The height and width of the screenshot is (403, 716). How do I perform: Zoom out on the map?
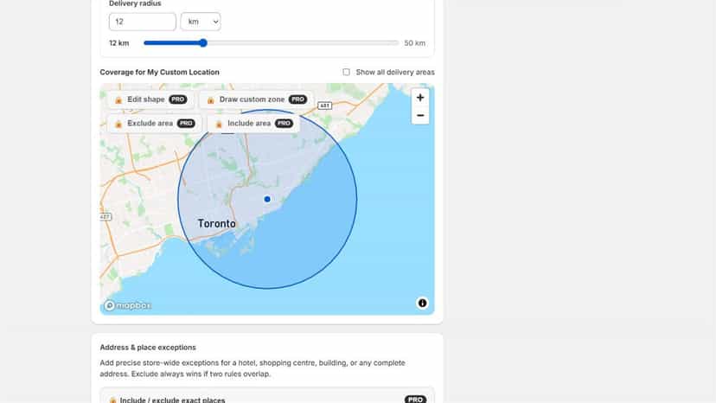[x=420, y=116]
